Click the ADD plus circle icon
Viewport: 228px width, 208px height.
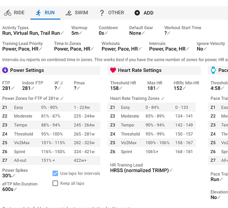(x=137, y=13)
